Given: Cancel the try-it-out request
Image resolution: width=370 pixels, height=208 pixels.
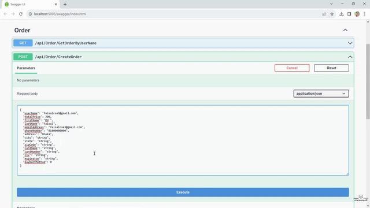Looking at the screenshot, I should pos(292,68).
